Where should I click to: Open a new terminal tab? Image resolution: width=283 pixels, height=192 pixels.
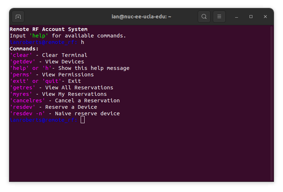coord(18,17)
